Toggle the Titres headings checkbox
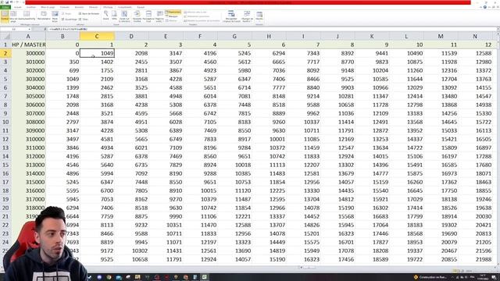The image size is (500, 281). pyautogui.click(x=84, y=19)
